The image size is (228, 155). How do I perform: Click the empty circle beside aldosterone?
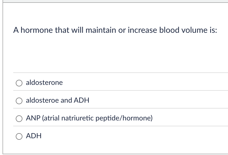click(x=19, y=83)
